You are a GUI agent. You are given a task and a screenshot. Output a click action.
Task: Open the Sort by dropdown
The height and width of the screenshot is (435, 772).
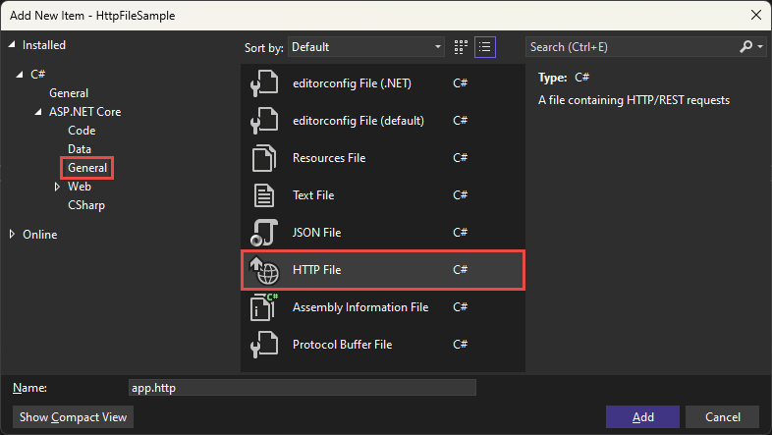coord(367,46)
